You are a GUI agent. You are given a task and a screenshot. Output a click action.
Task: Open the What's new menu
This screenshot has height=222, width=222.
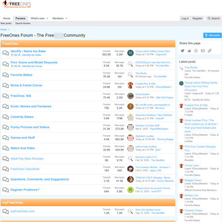[x=38, y=18]
